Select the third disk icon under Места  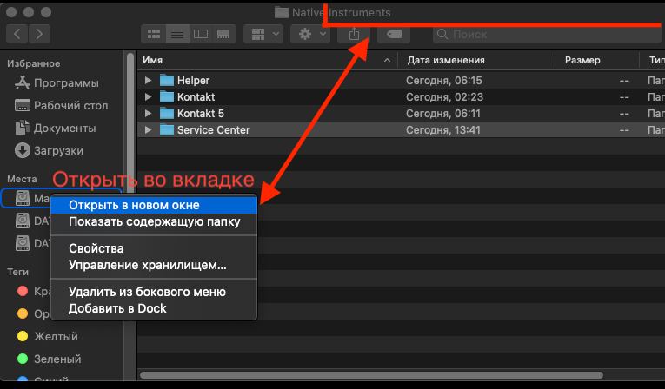23,243
